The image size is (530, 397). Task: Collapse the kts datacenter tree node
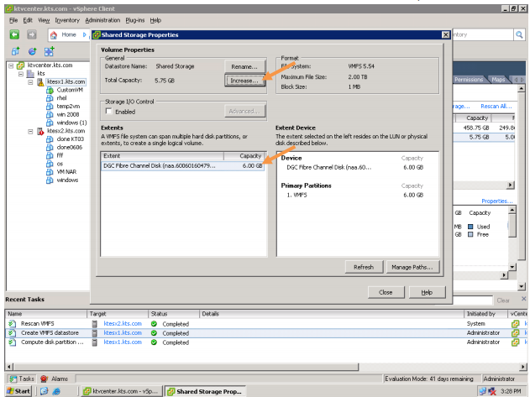coord(20,73)
